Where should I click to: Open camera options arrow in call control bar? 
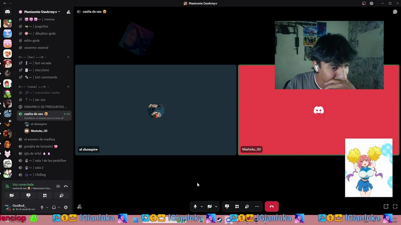point(216,207)
